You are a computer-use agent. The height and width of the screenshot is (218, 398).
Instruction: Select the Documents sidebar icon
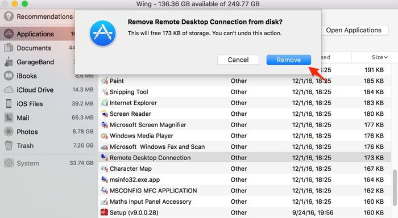coord(9,48)
